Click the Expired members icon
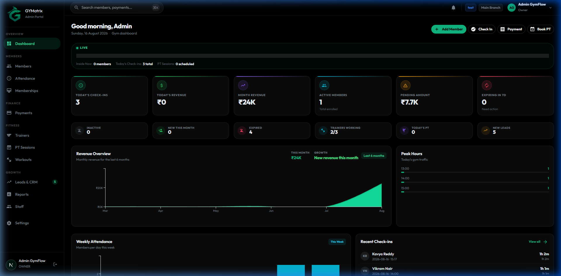The image size is (561, 276). (x=242, y=131)
